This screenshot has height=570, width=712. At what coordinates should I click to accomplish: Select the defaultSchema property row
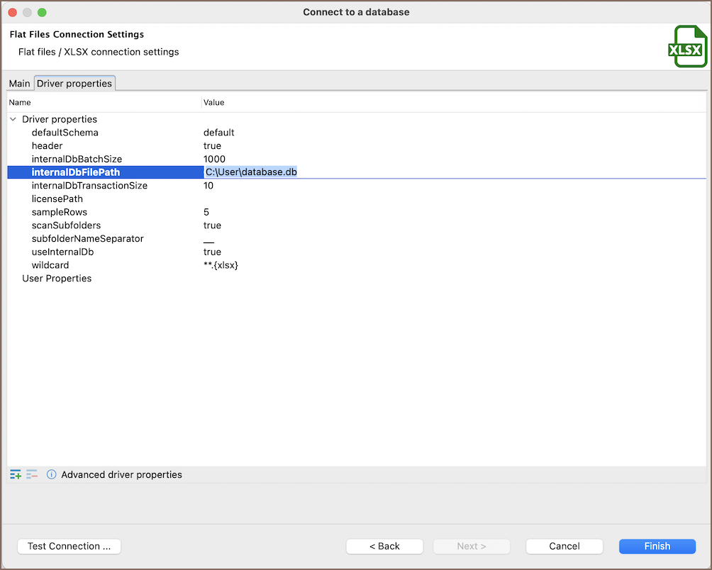tap(65, 133)
